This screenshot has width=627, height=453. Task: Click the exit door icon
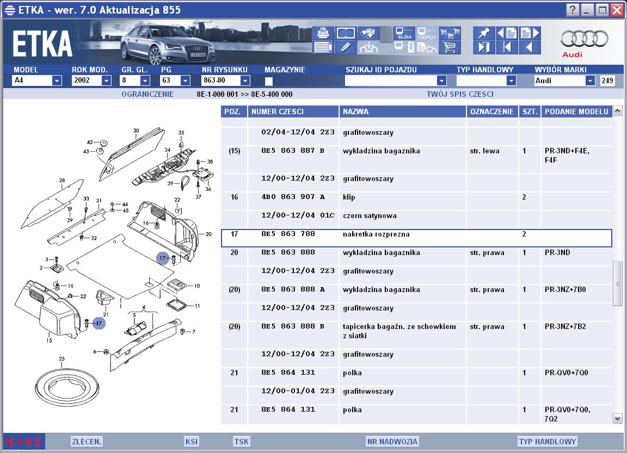coord(484,47)
